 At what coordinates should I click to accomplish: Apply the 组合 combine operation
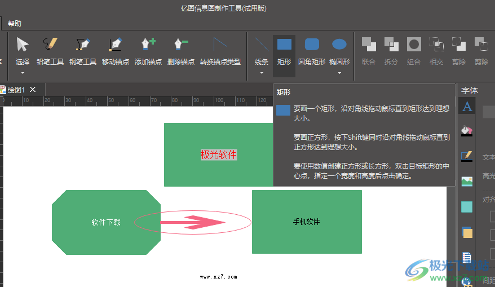pyautogui.click(x=414, y=51)
